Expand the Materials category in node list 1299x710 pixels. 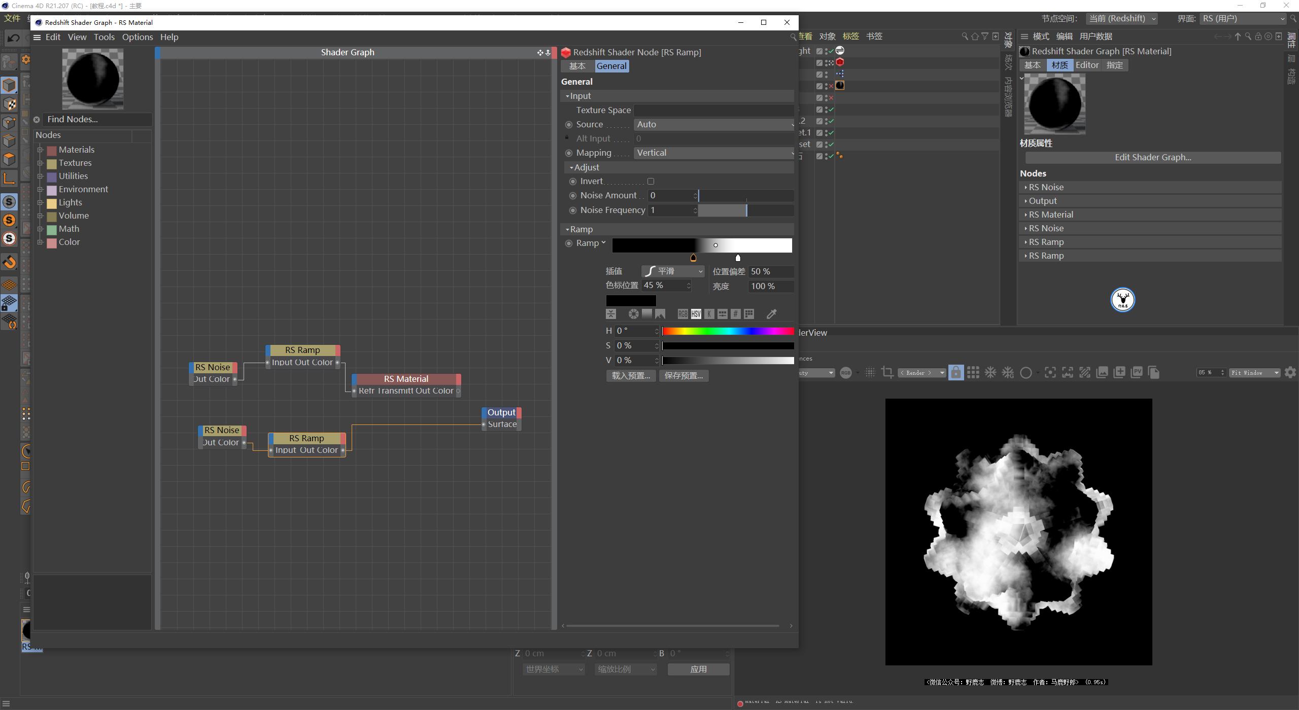coord(41,149)
